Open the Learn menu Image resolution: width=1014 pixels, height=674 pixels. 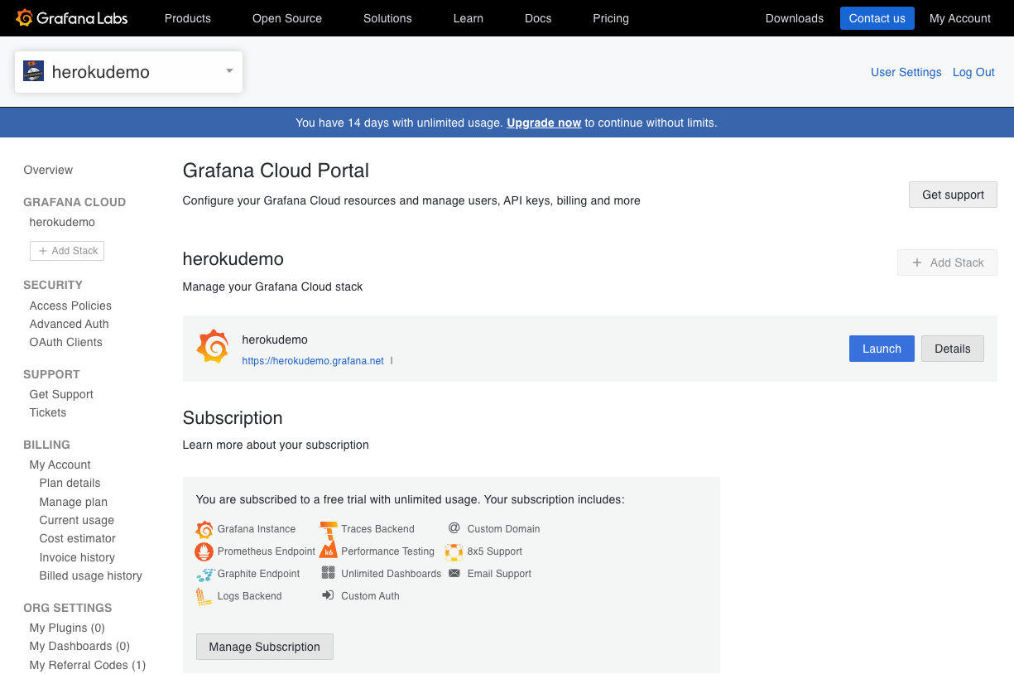pos(469,18)
